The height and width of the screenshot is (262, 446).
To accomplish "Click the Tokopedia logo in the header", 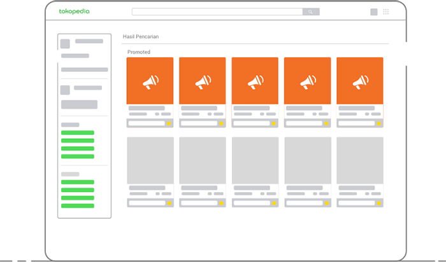I will pyautogui.click(x=74, y=11).
